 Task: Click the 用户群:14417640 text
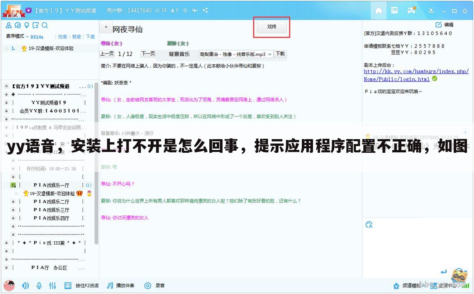click(x=129, y=10)
